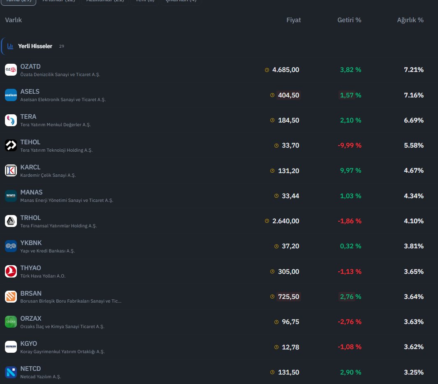
Task: Click clock icon beside TERA price 184,50
Action: click(x=272, y=120)
